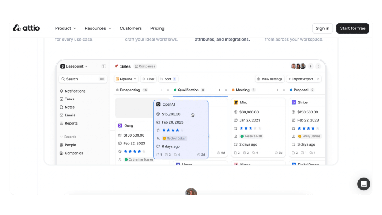Click Import export button

click(x=301, y=79)
